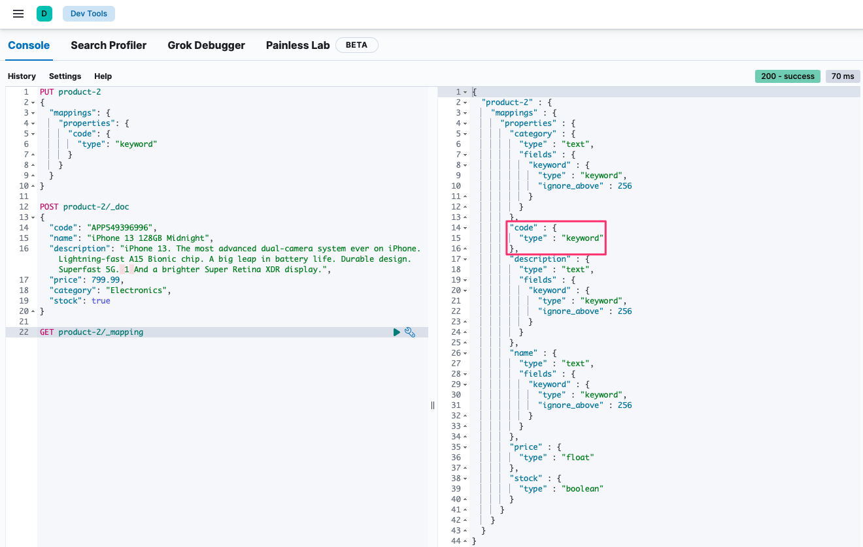Click the panel resize divider handle
Image resolution: width=863 pixels, height=547 pixels.
click(433, 405)
